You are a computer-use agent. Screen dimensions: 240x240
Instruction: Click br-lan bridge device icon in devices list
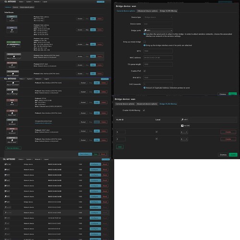pos(6,164)
